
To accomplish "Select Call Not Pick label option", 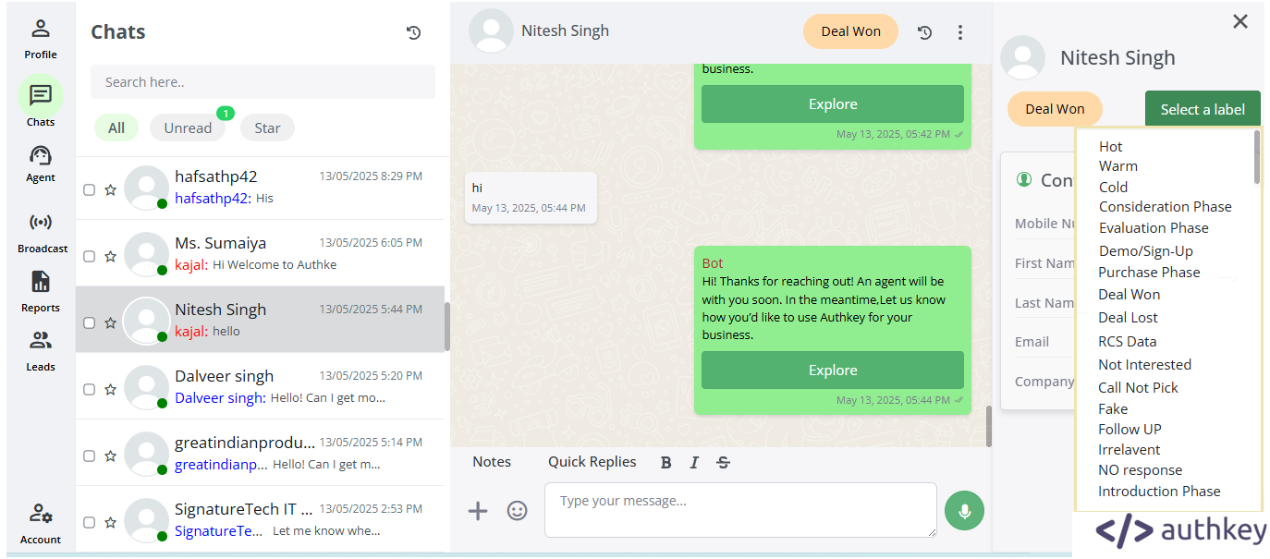I will coord(1138,388).
